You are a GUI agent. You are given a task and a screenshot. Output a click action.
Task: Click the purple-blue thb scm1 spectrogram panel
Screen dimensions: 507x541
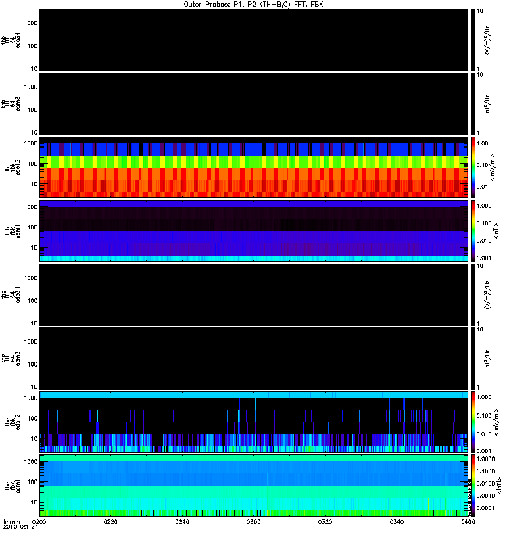254,231
